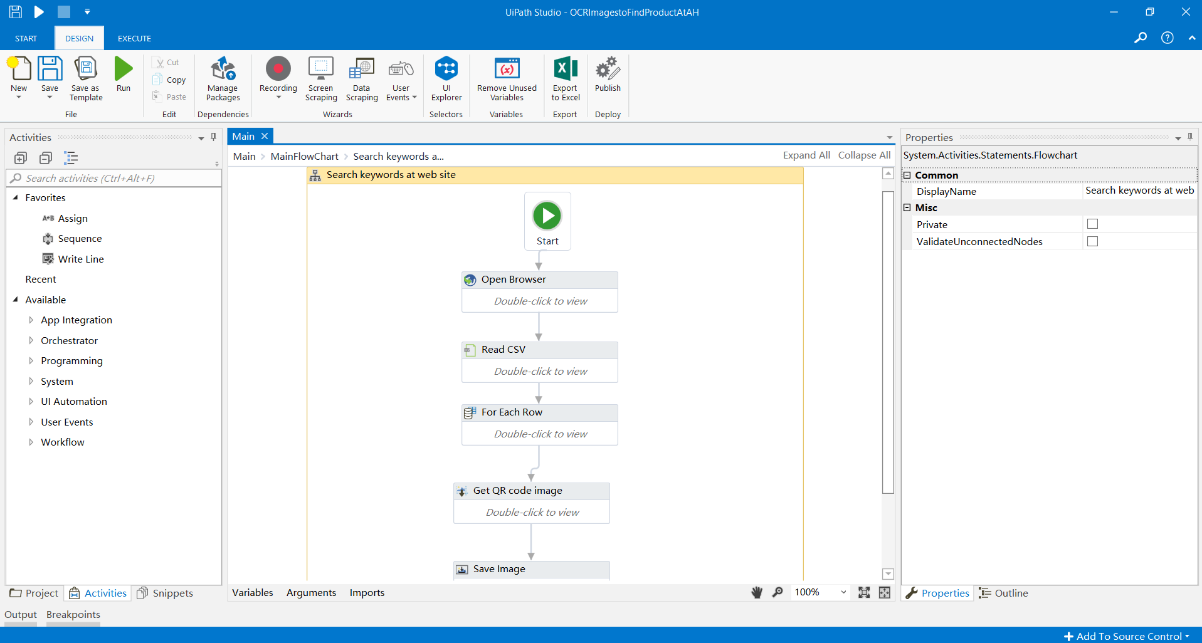Screen dimensions: 1202x643
Task: Select the pan hand tool
Action: pos(757,592)
